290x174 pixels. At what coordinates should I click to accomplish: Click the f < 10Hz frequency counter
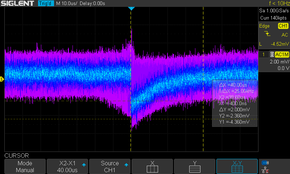(279, 3)
